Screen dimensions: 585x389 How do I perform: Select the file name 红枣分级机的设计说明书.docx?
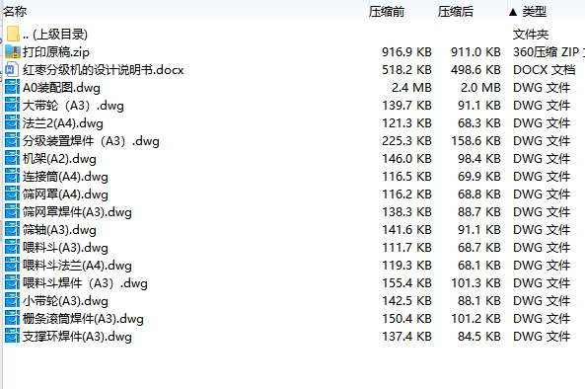click(103, 70)
